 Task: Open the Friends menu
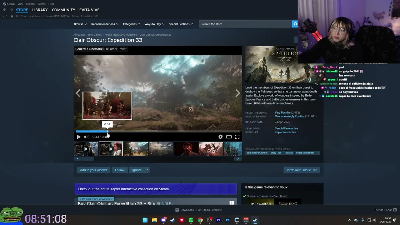(30, 4)
